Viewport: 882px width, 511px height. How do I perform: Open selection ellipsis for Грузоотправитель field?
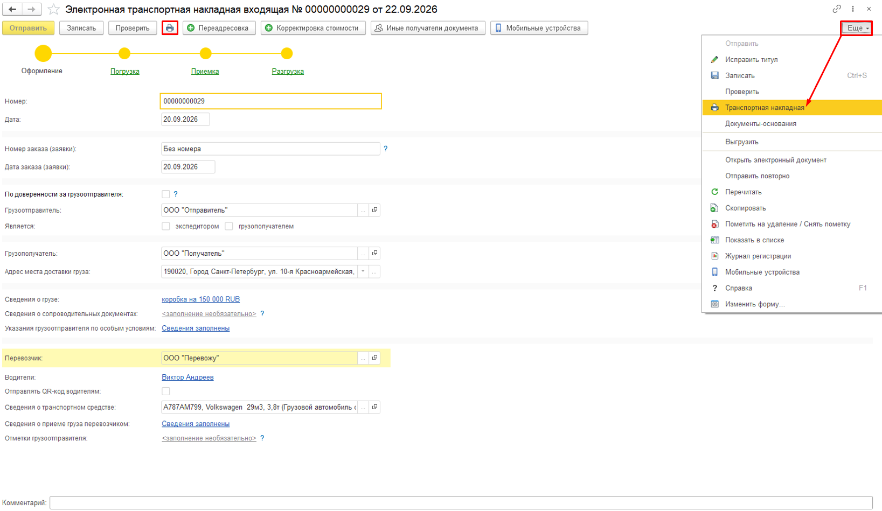click(x=363, y=210)
